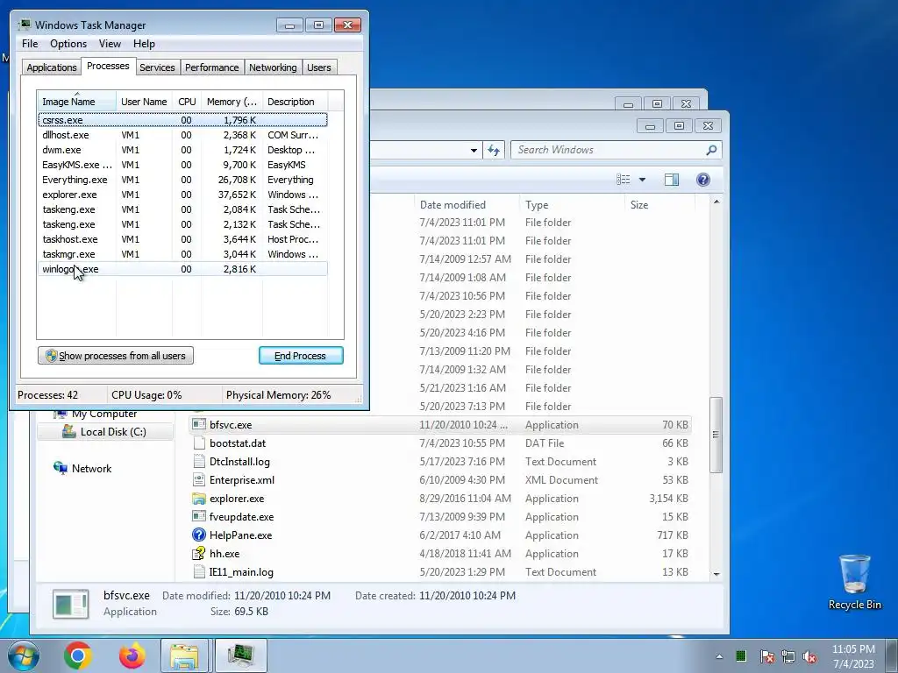This screenshot has width=898, height=673.
Task: Click the Search Windows field
Action: point(616,150)
